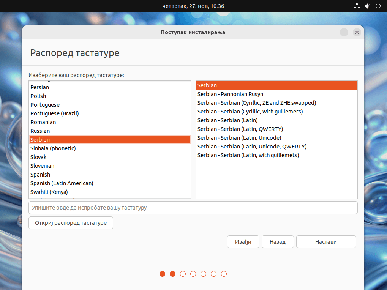Go back with the Назад button

278,242
